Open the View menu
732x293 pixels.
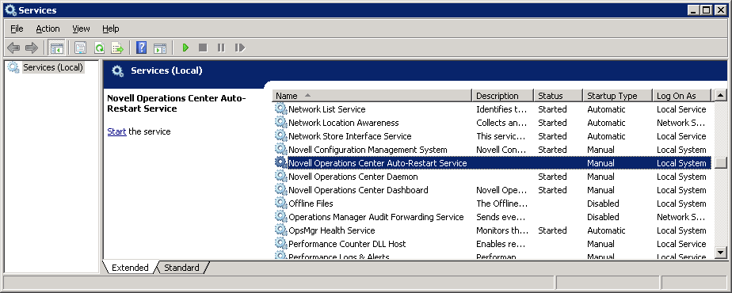coord(81,29)
